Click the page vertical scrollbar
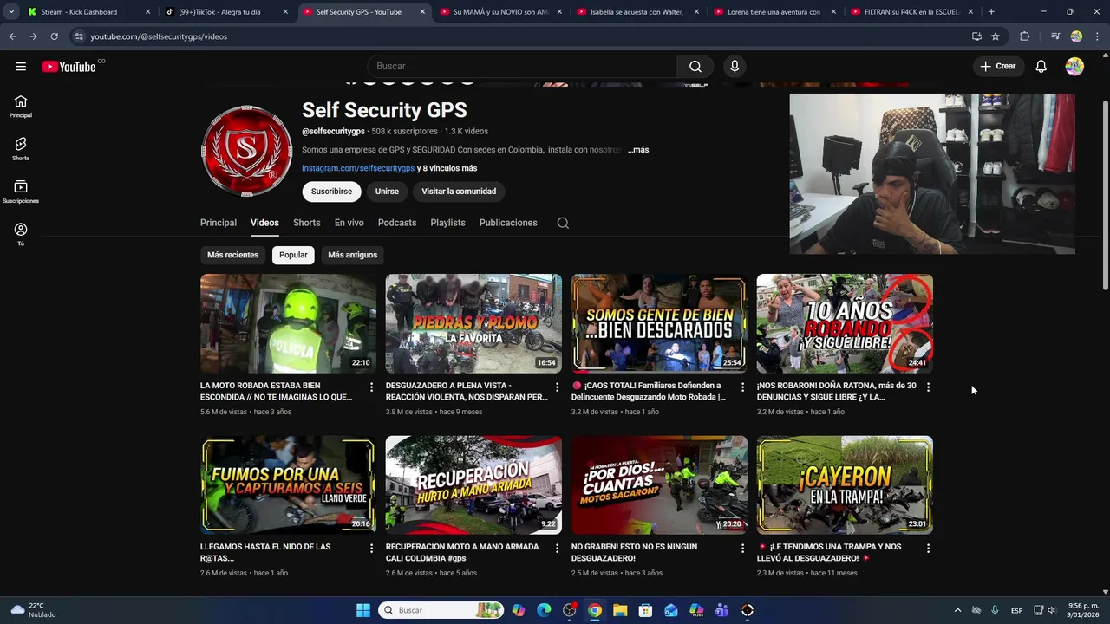The height and width of the screenshot is (624, 1110). (1105, 195)
